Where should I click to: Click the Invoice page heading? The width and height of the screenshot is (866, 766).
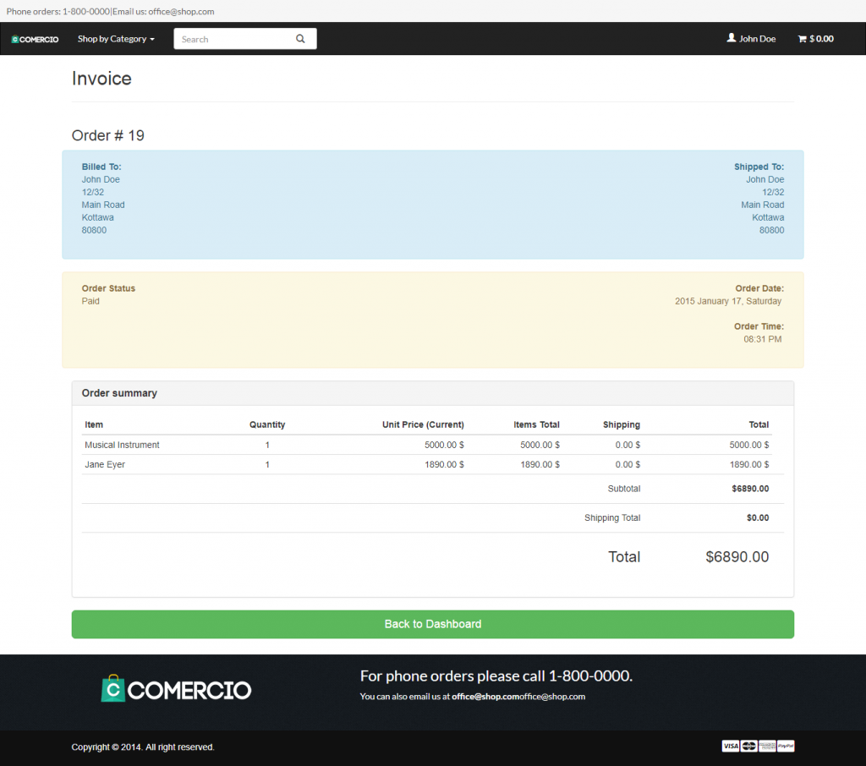pyautogui.click(x=101, y=79)
